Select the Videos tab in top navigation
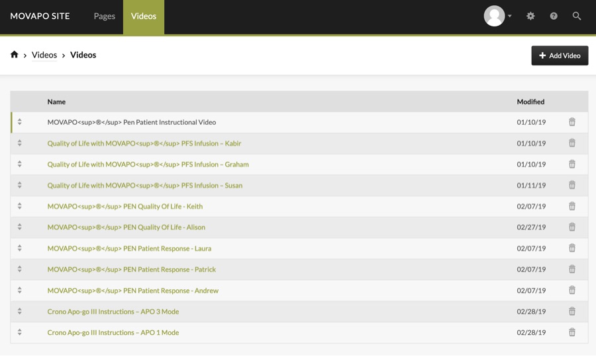The image size is (596, 356). 144,16
